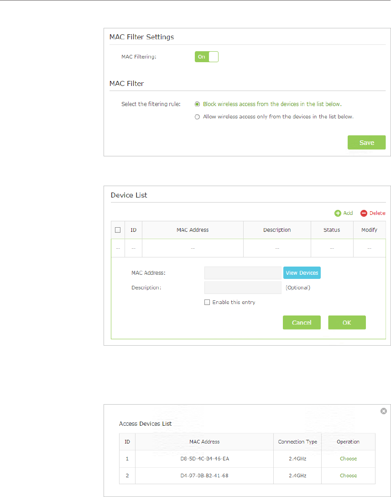Open the View Devices list
391x497 pixels.
(x=302, y=273)
